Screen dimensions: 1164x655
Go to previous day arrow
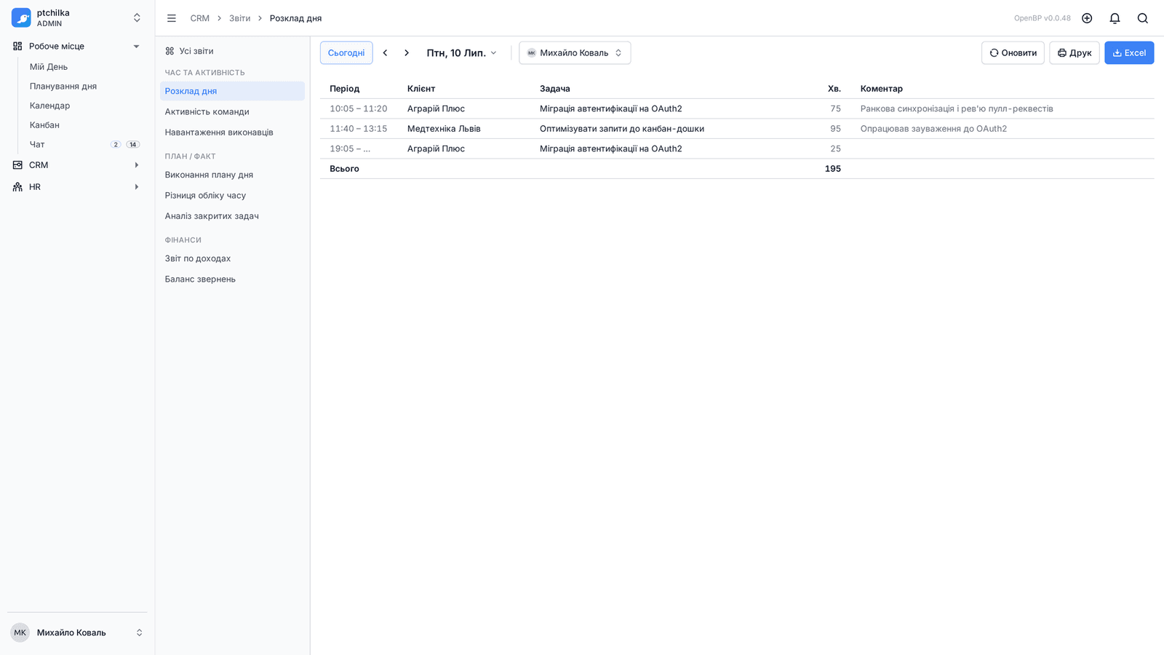(x=385, y=53)
